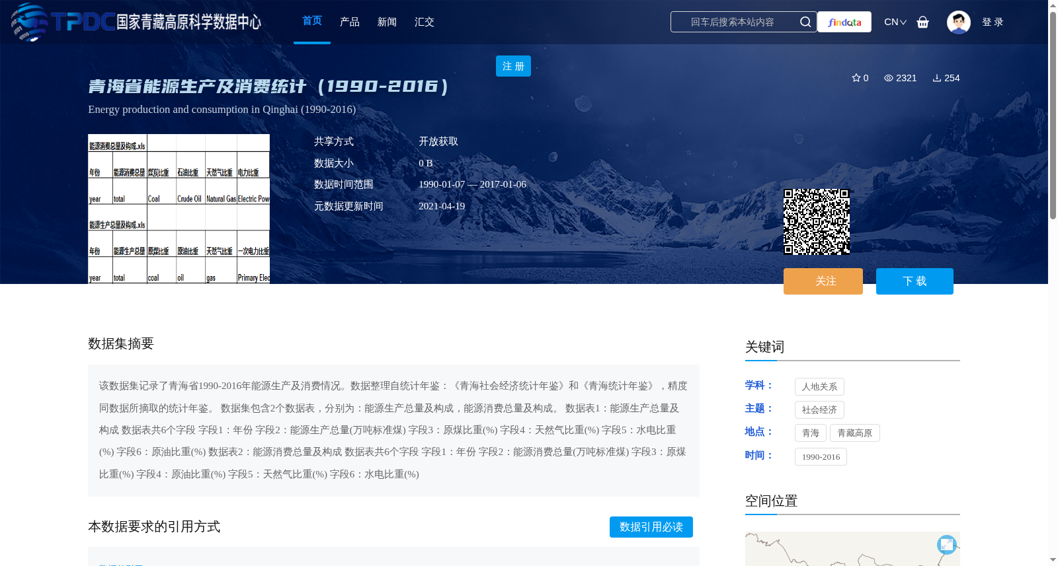This screenshot has width=1058, height=566.
Task: Click the eye views count 2321
Action: pyautogui.click(x=900, y=78)
